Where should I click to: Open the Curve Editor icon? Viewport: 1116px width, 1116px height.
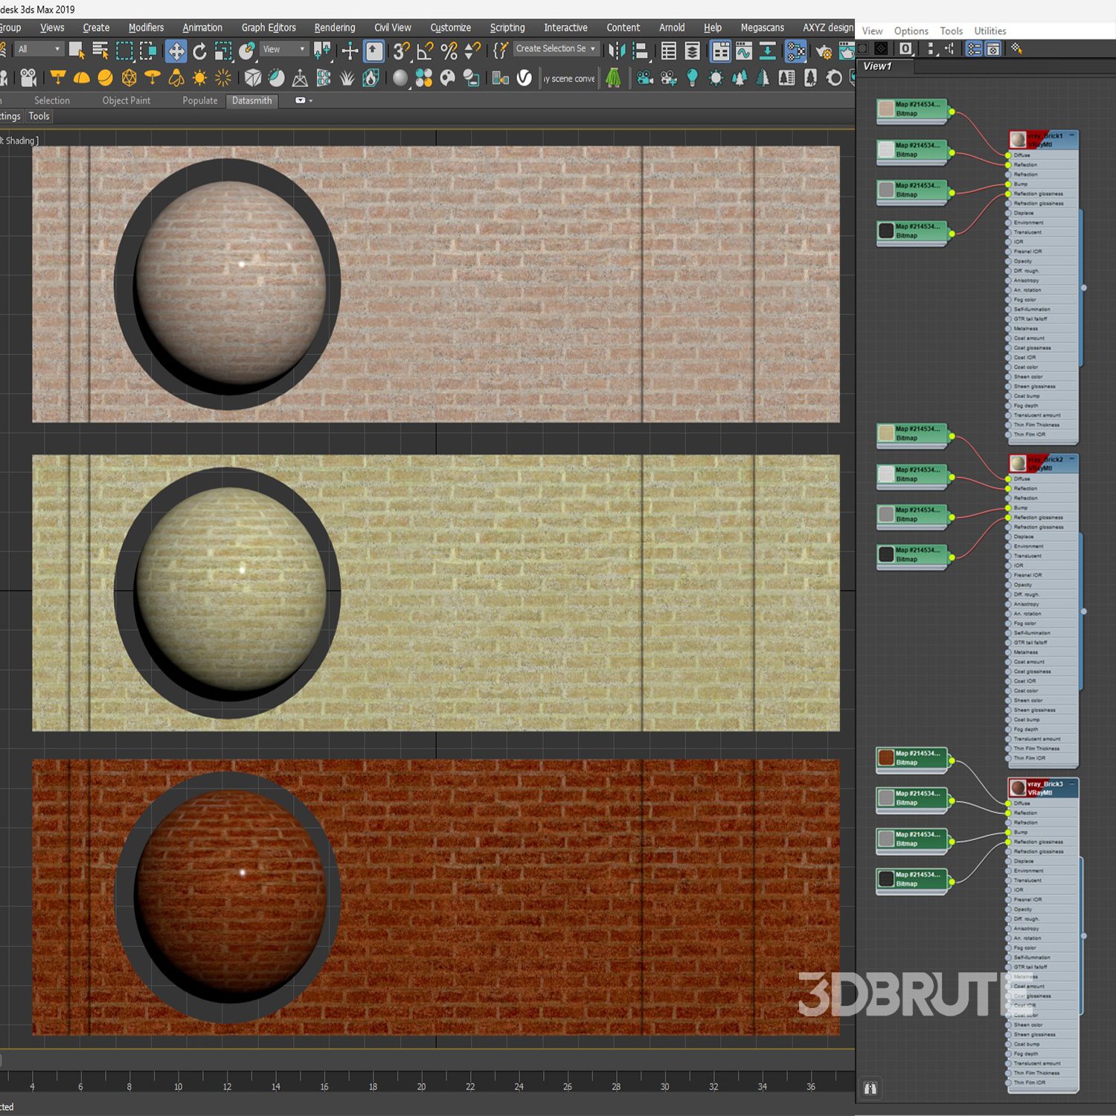pos(743,51)
